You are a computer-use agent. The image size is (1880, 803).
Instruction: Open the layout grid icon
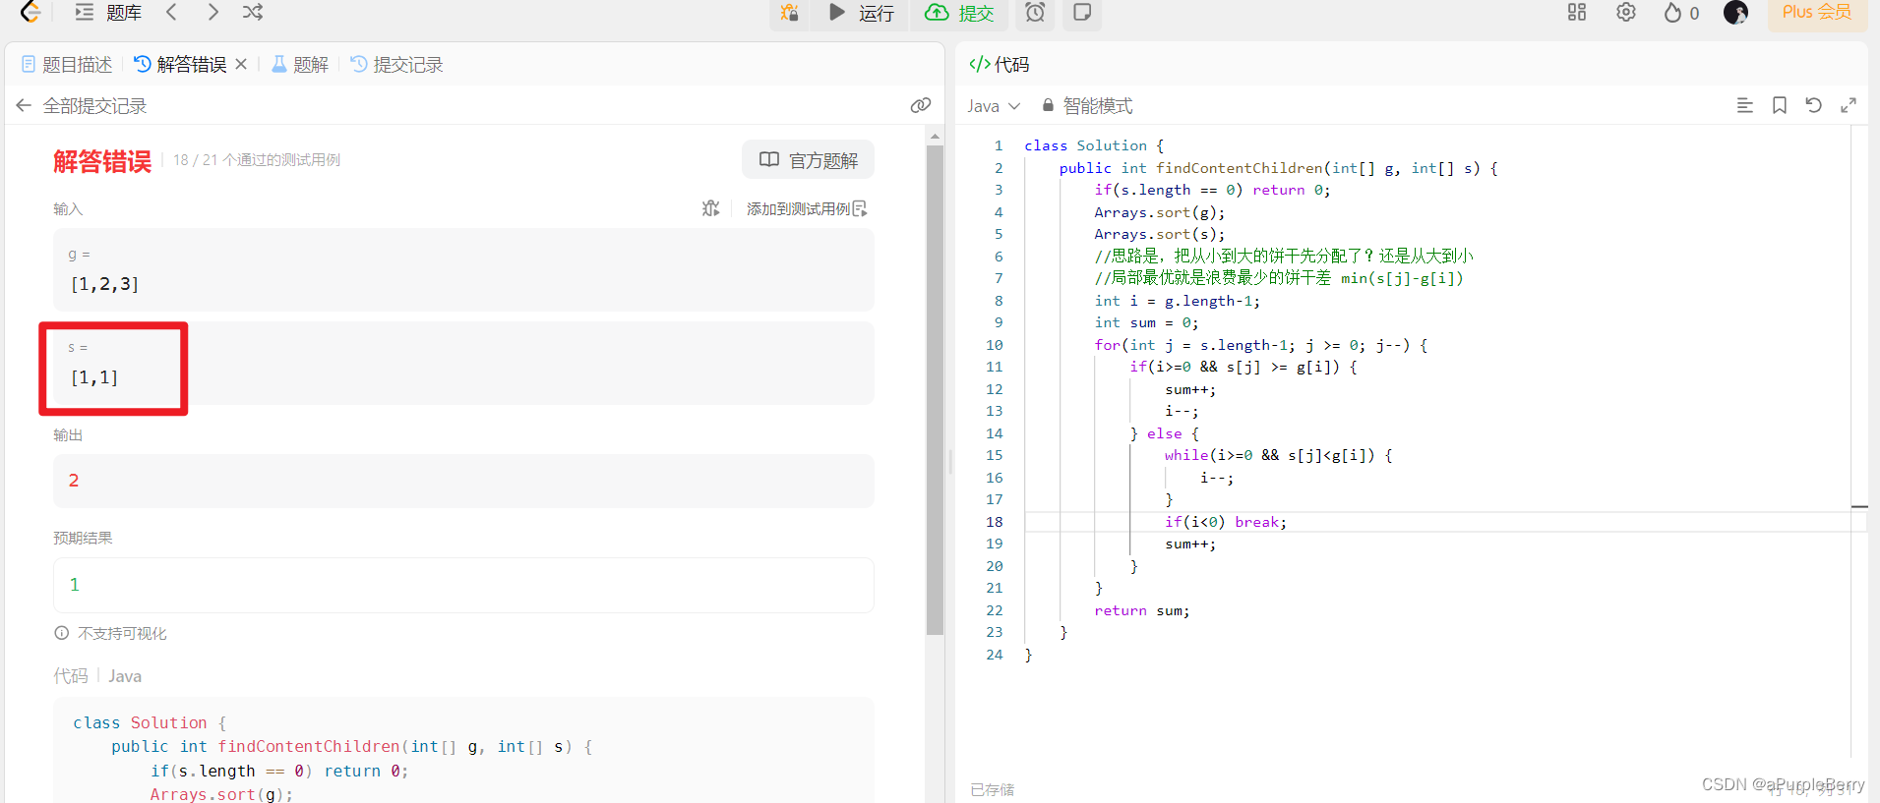(1577, 12)
